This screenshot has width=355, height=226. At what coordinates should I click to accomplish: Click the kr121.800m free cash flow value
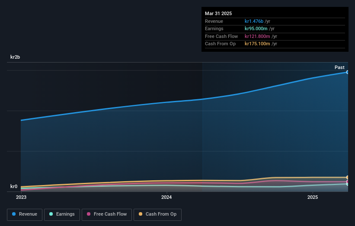(257, 36)
